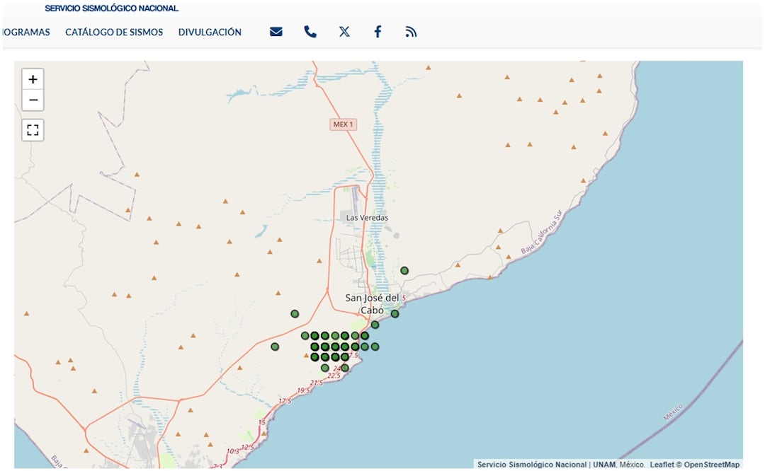The width and height of the screenshot is (765, 471).
Task: Open the Catálogo de Sismos menu
Action: 114,32
